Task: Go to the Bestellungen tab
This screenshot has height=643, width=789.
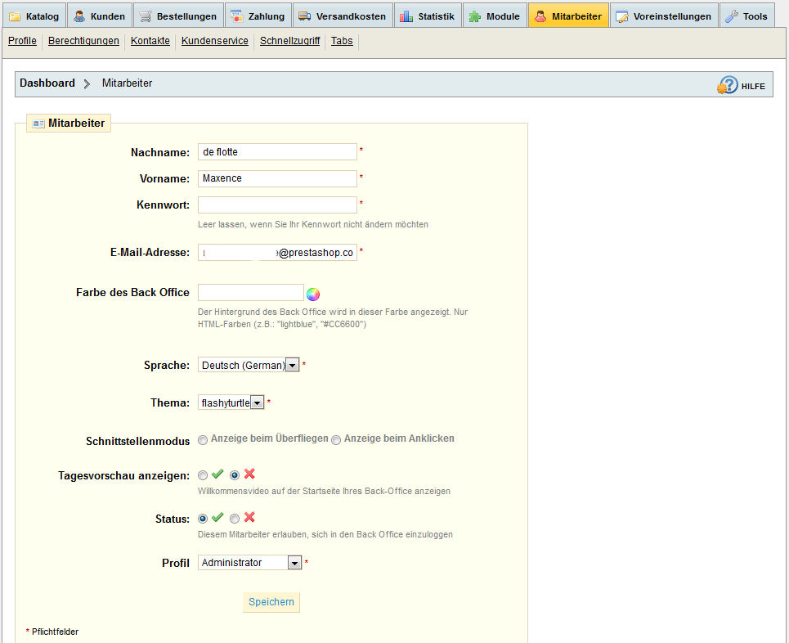Action: pyautogui.click(x=178, y=16)
